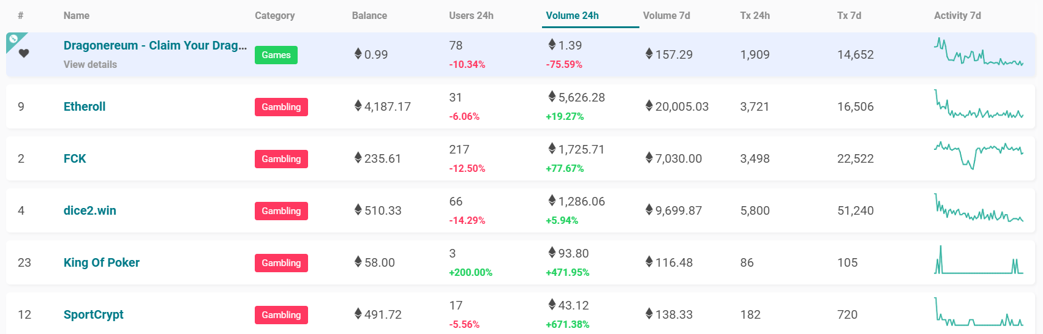Screen dimensions: 1043x334
Task: Click SportCrypt balance value 491.72
Action: coord(378,314)
